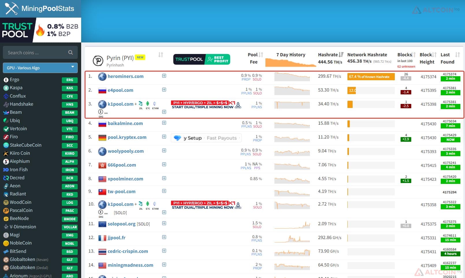The width and height of the screenshot is (465, 278).
Task: Click the Kaspa coin icon in sidebar
Action: point(6,88)
